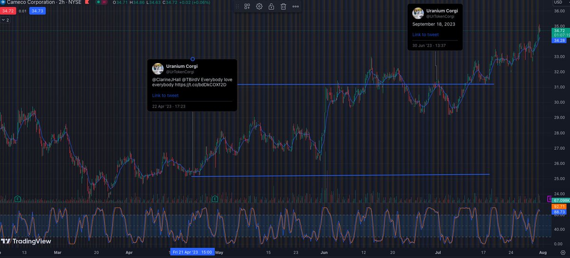Click the middle earnings E marker
The image size is (570, 258).
click(215, 198)
